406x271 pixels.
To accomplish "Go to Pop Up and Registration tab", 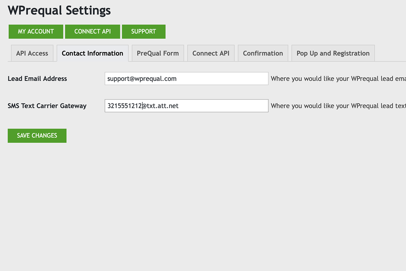I will (x=333, y=53).
